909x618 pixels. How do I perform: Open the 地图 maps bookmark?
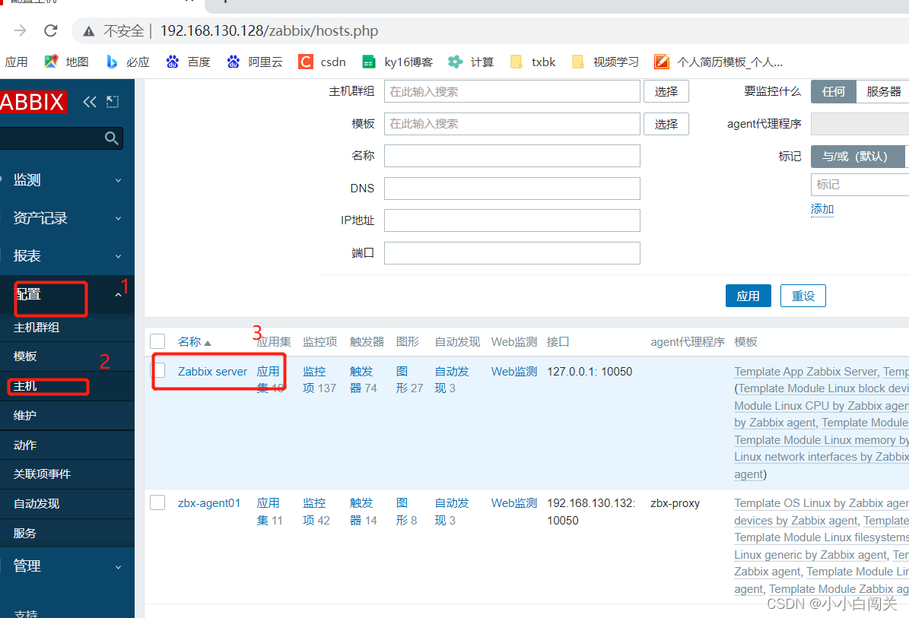click(x=67, y=62)
